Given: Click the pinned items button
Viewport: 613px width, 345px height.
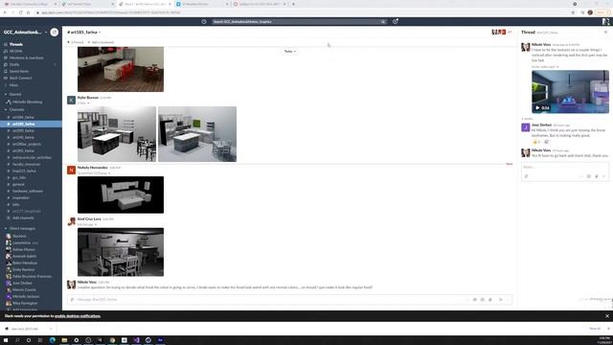Looking at the screenshot, I should tap(76, 42).
